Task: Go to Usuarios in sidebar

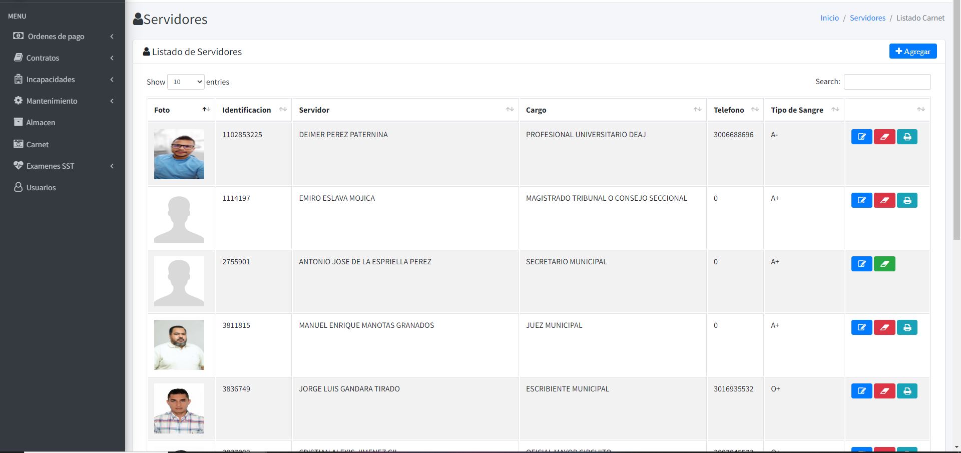Action: 41,188
